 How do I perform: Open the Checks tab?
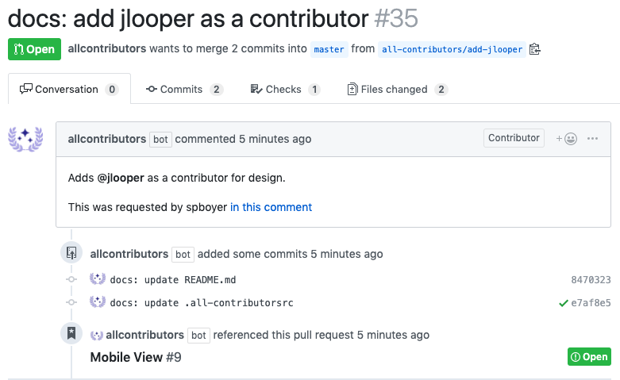tap(285, 90)
